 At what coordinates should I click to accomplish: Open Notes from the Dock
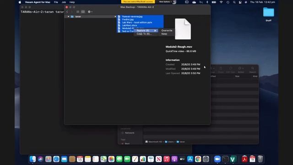click(x=88, y=159)
